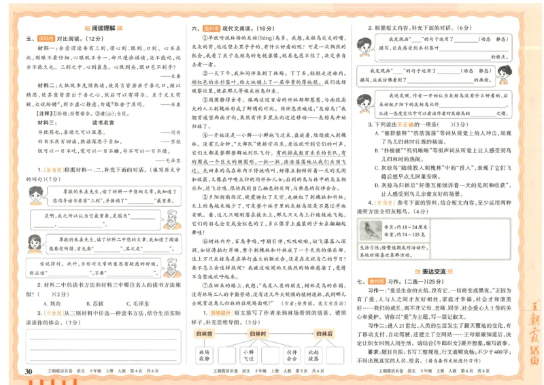Click the 林场寂静 box

204,356
